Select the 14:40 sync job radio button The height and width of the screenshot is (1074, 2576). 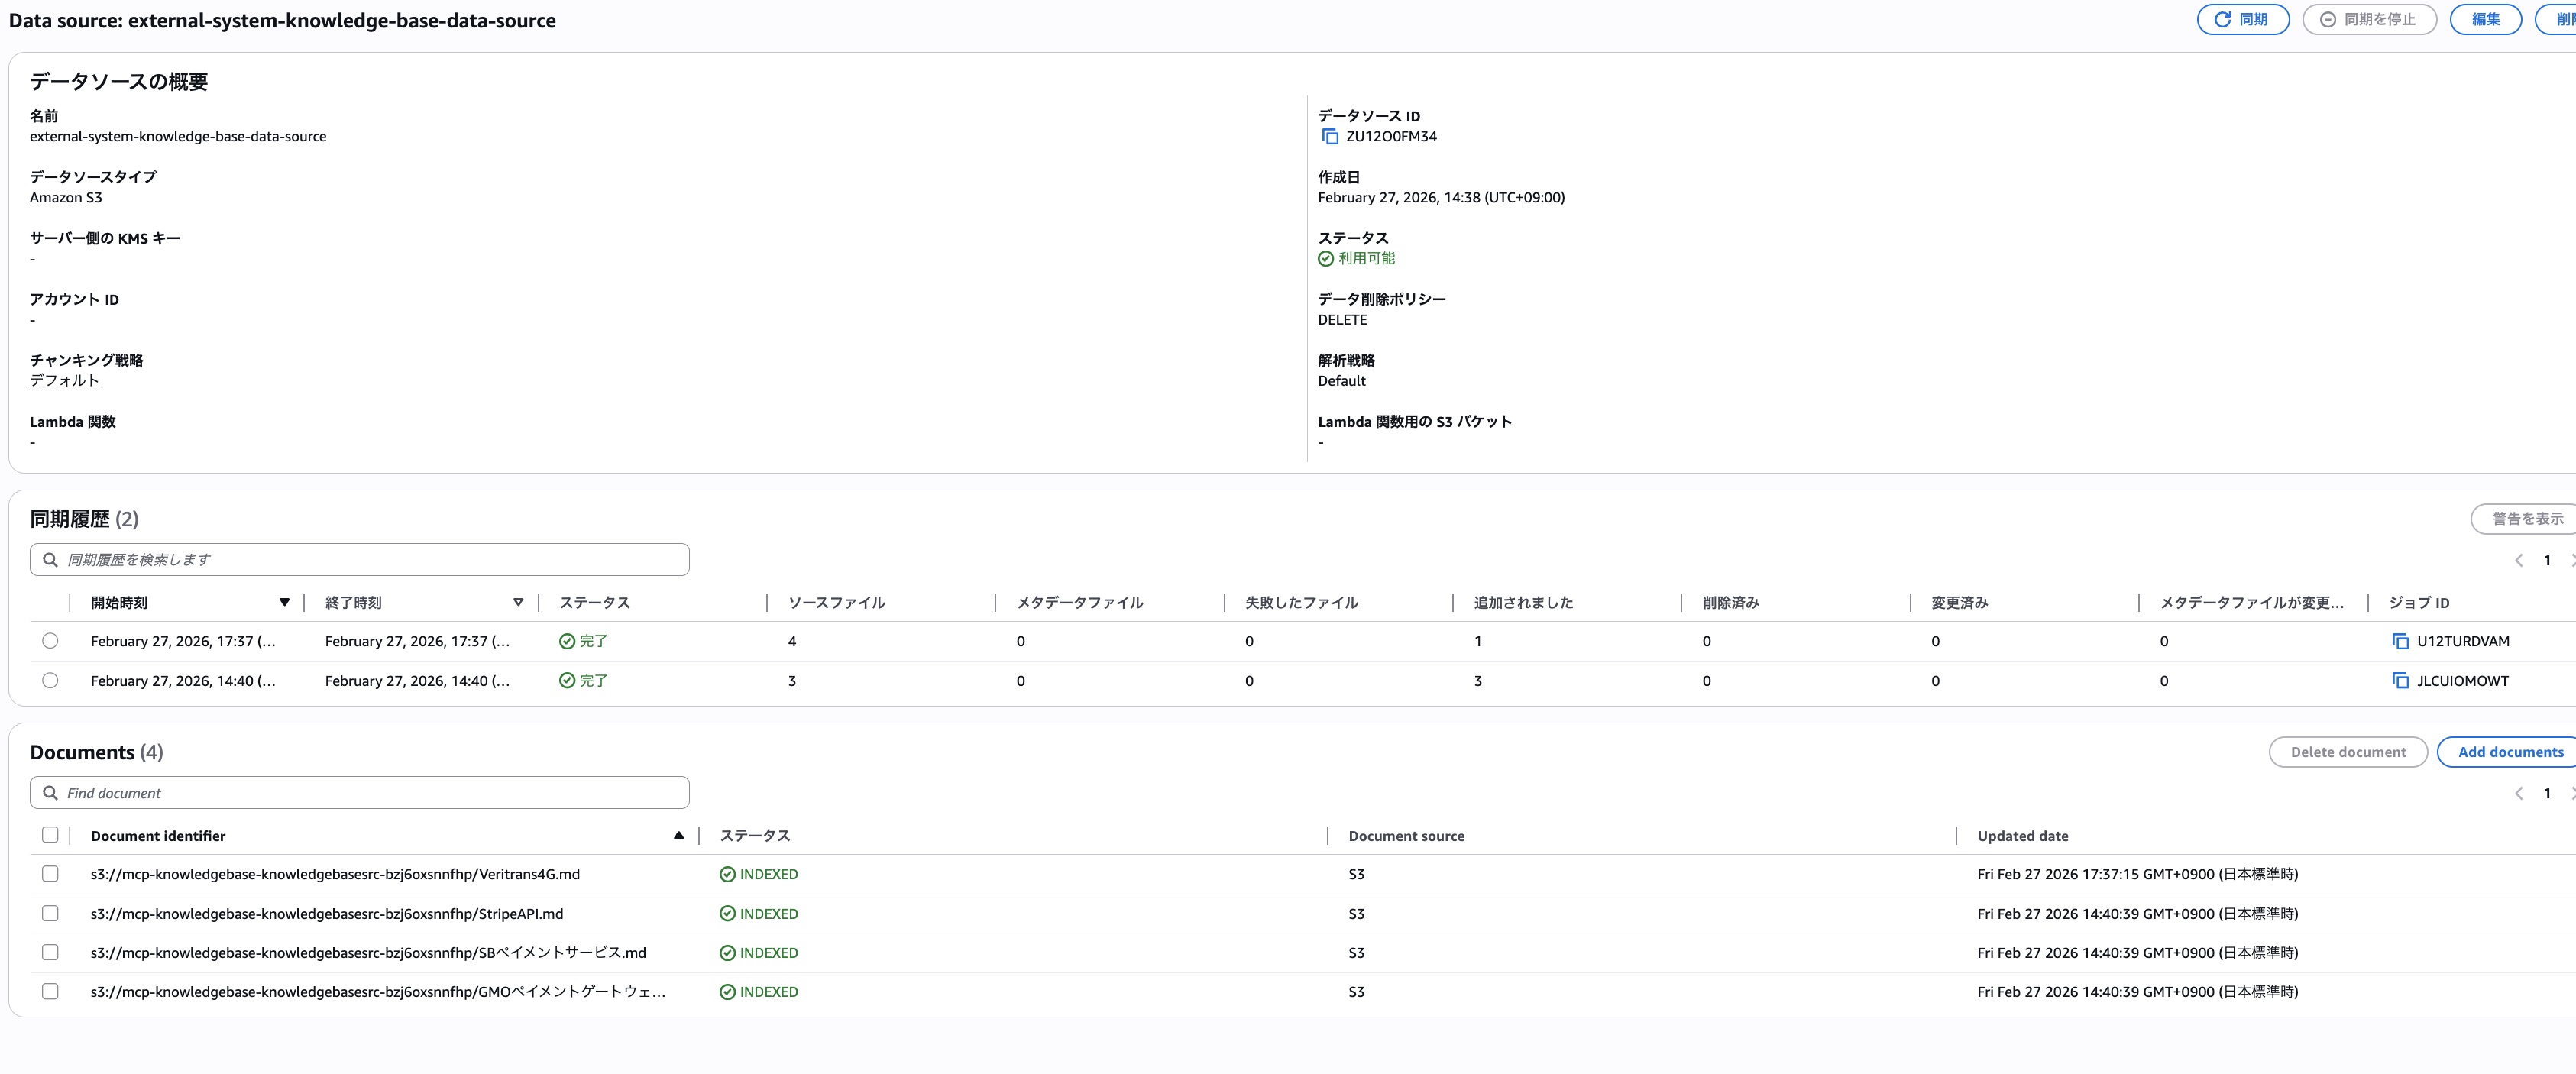[50, 681]
